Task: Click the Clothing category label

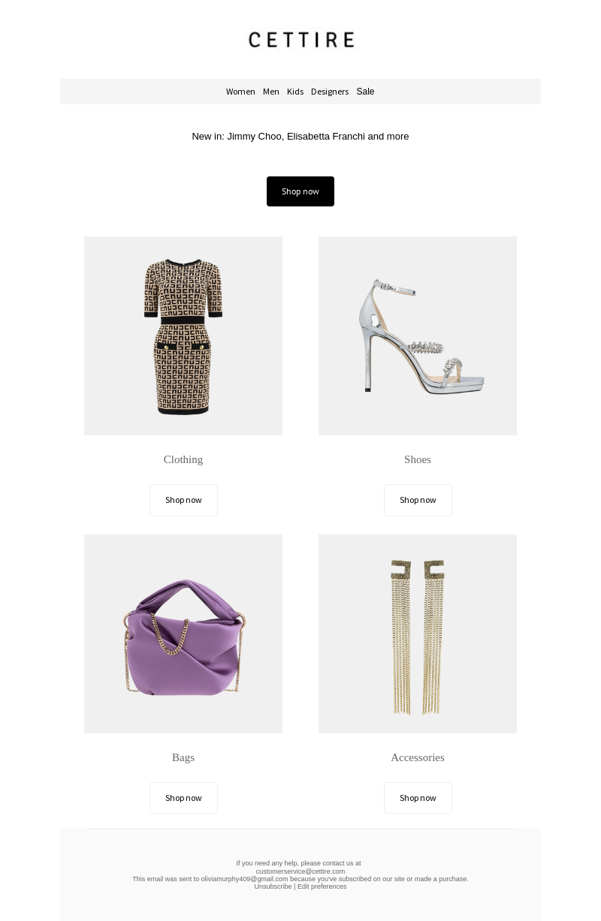Action: [183, 459]
